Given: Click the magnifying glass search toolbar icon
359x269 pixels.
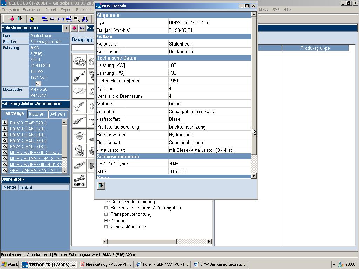Looking at the screenshot, I should pyautogui.click(x=77, y=19).
